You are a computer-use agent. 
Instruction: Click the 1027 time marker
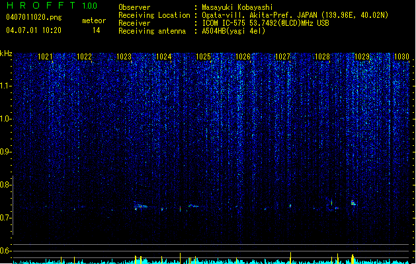[282, 57]
